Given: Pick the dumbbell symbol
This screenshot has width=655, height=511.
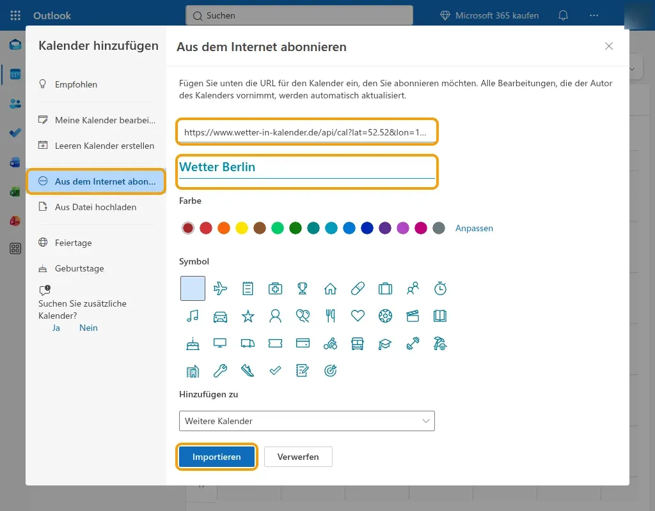Looking at the screenshot, I should click(413, 343).
